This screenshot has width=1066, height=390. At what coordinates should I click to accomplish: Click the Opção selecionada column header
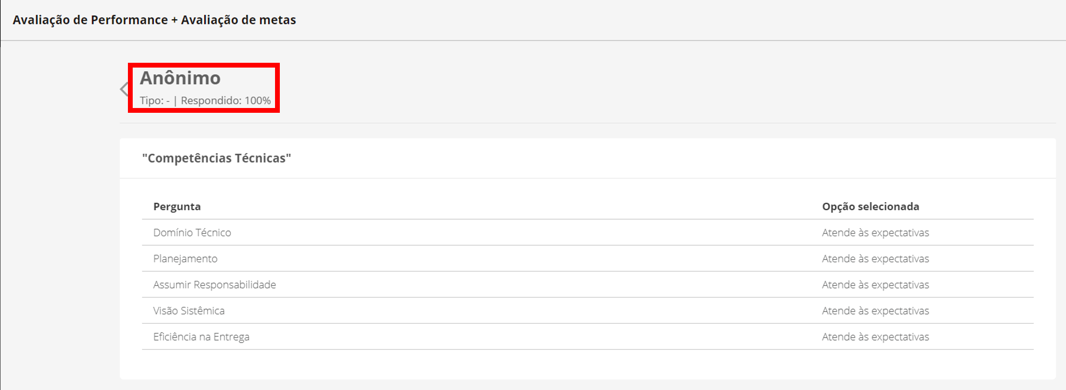coord(870,206)
